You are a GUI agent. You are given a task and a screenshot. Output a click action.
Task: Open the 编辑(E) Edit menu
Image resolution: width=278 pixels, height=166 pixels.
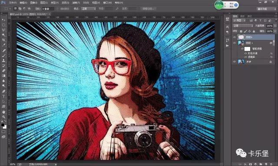tap(23, 3)
